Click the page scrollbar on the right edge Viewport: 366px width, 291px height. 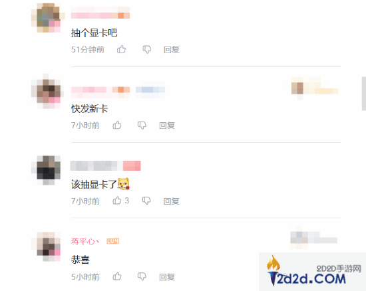364,93
